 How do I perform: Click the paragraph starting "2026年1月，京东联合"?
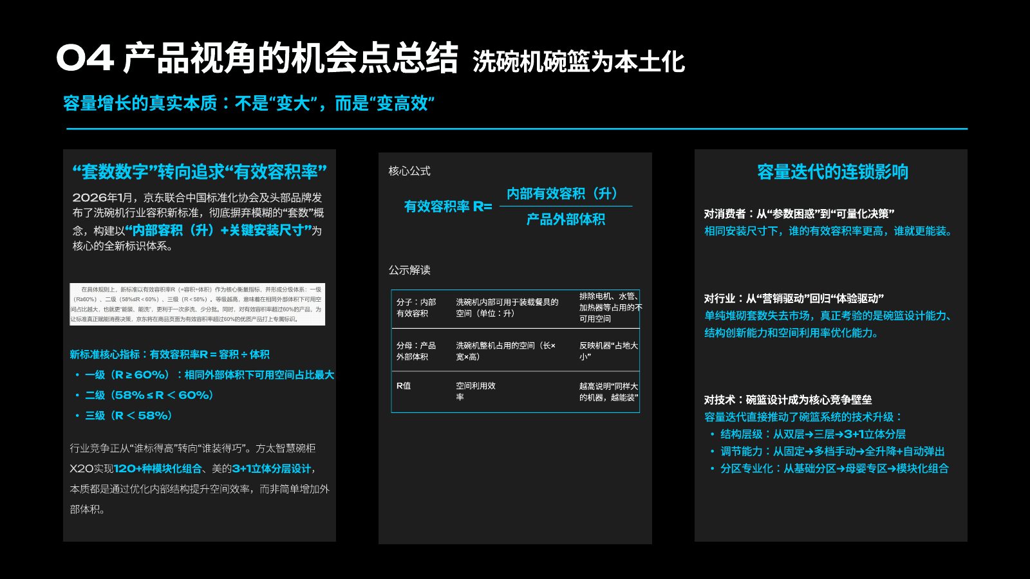[x=198, y=221]
